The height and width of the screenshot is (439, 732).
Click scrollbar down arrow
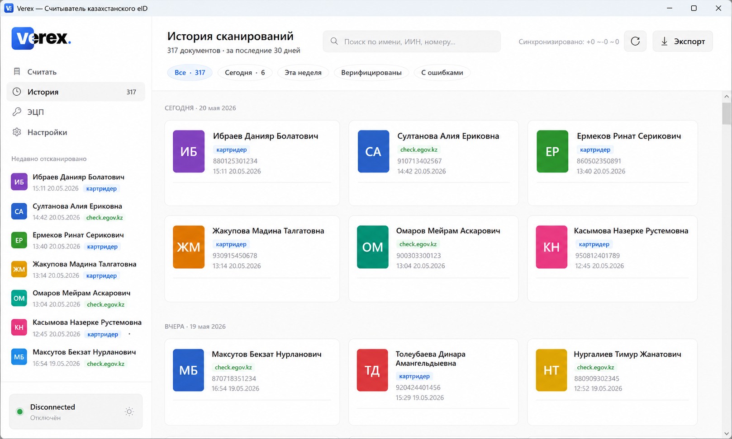[x=727, y=434]
